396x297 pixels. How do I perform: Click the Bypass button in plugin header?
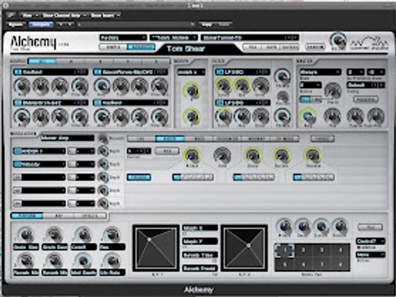(x=15, y=25)
